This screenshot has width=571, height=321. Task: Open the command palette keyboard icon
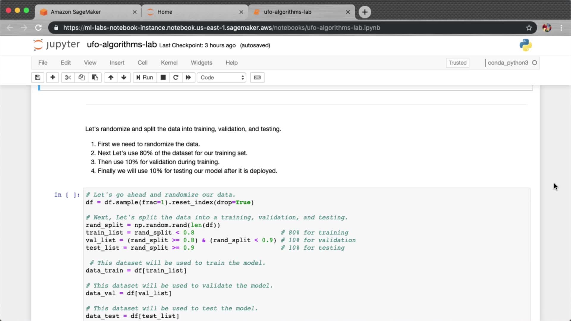[x=257, y=78]
